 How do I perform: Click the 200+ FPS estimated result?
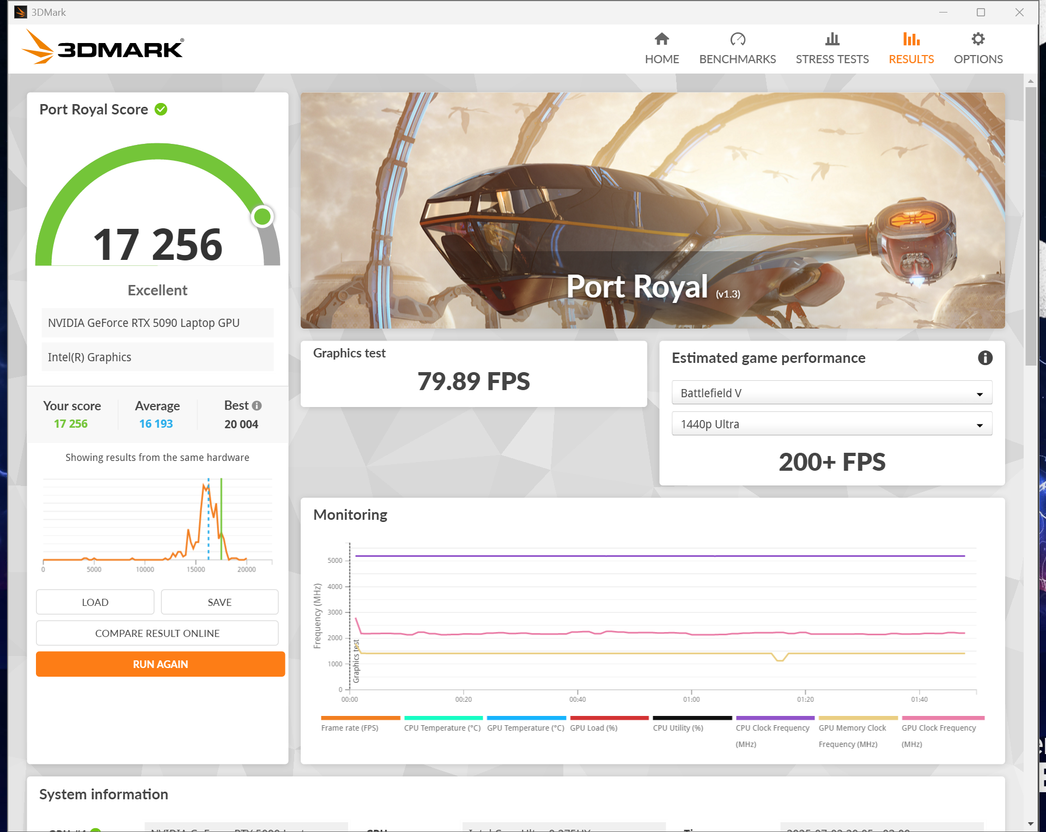pyautogui.click(x=832, y=462)
